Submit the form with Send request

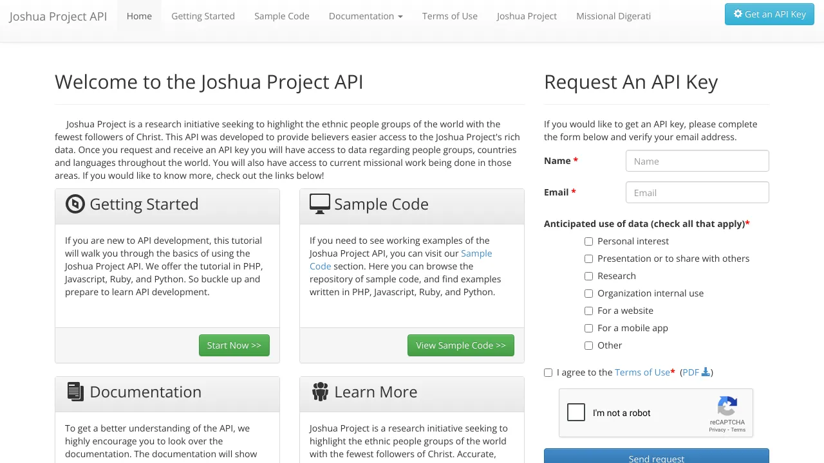point(657,456)
